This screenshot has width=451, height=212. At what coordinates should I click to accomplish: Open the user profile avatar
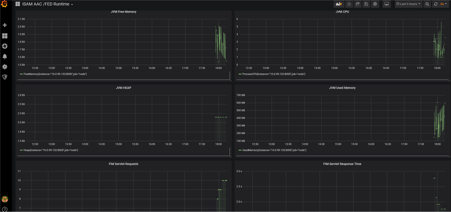(5, 199)
